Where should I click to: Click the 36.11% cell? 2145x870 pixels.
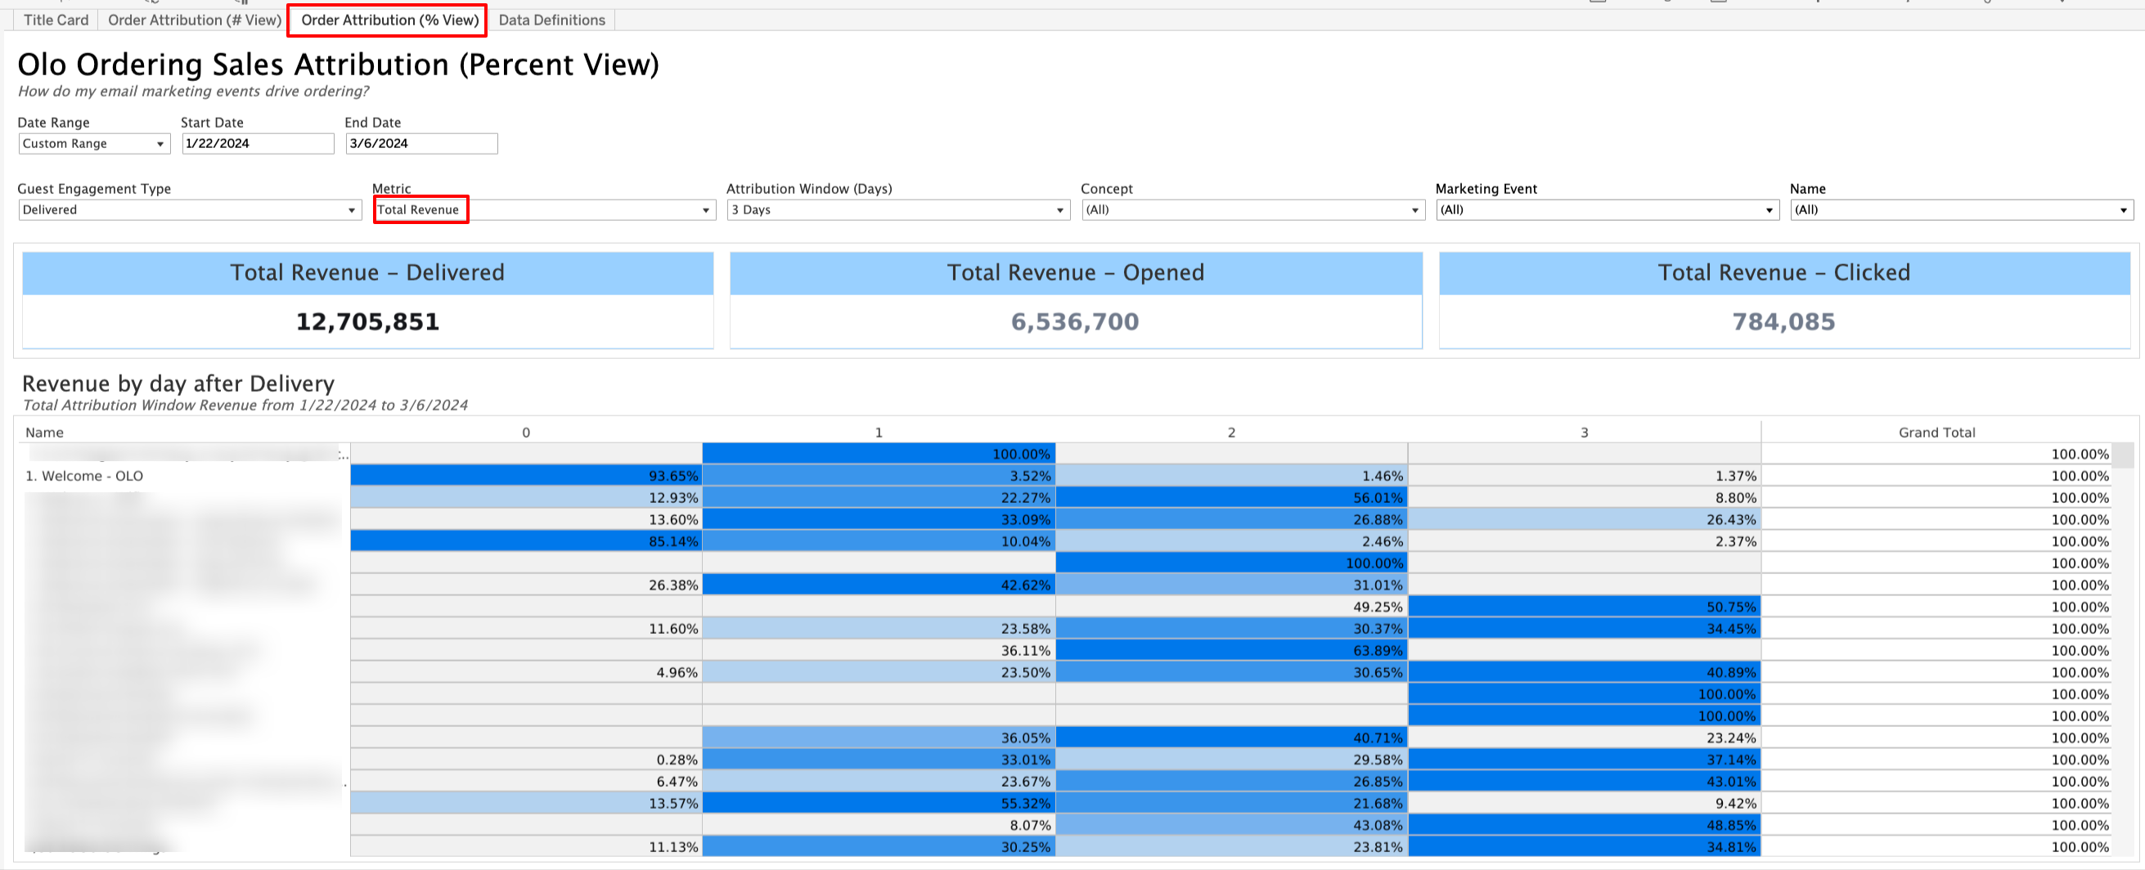pyautogui.click(x=879, y=650)
